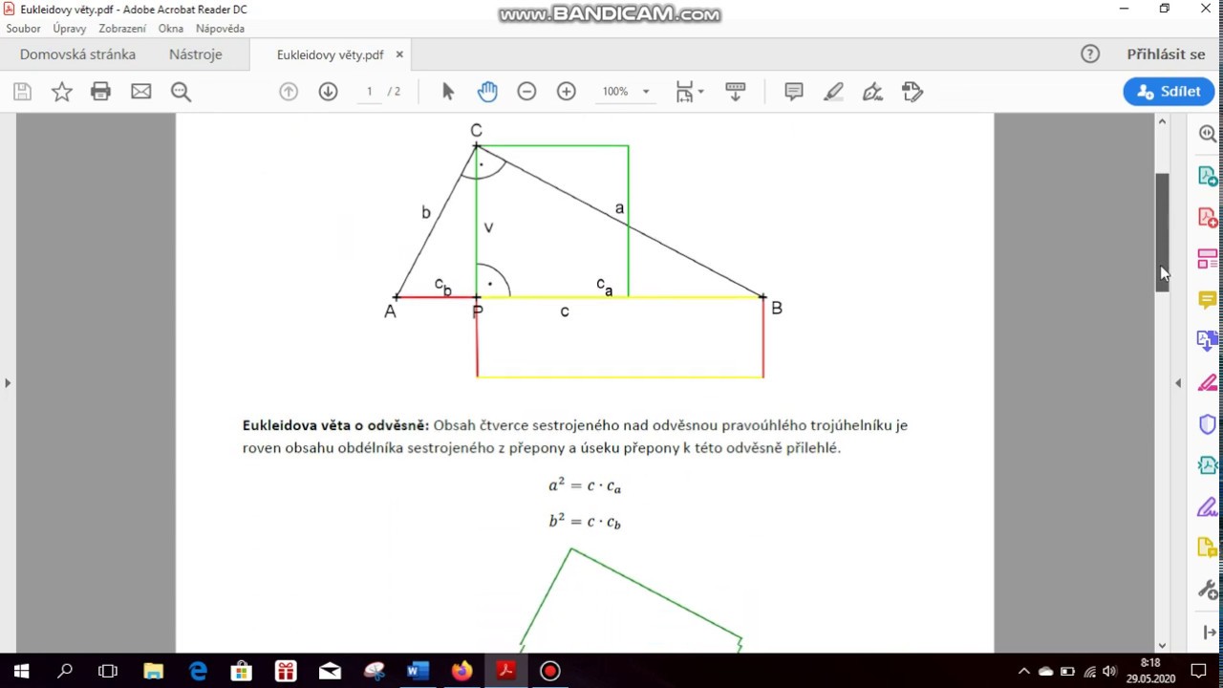This screenshot has width=1223, height=688.
Task: Expand the right sidebar labels arrow
Action: click(1209, 633)
